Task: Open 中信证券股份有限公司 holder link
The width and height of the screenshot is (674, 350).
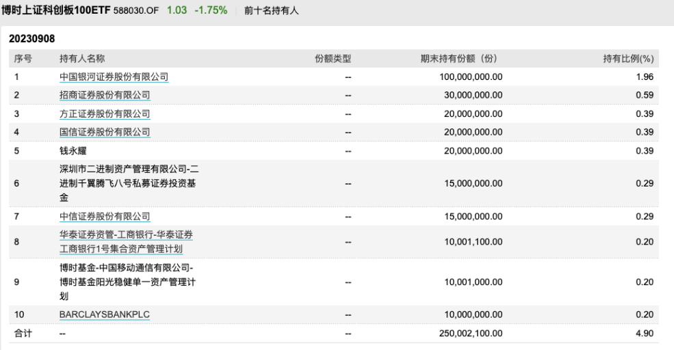Action: click(105, 217)
